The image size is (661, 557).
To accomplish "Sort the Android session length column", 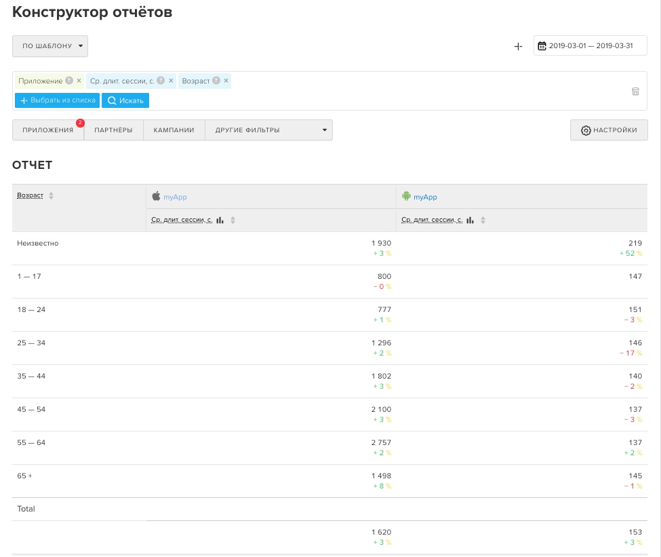I will click(x=483, y=220).
